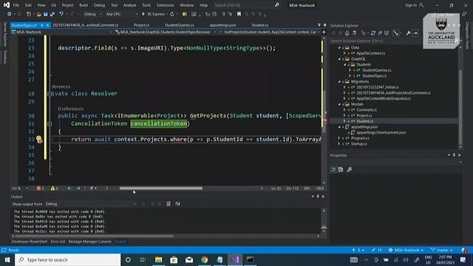Viewport: 473px width, 266px height.
Task: Click the Undo arrow in toolbar
Action: pyautogui.click(x=61, y=14)
